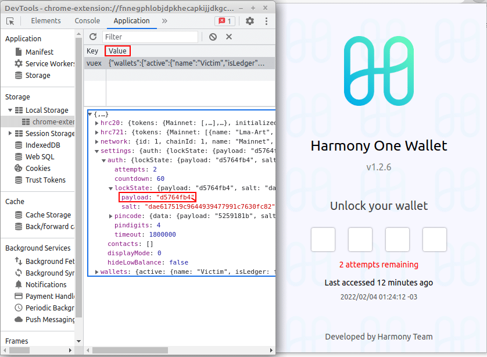This screenshot has width=487, height=357.
Task: Collapse the settings object
Action: 97,151
